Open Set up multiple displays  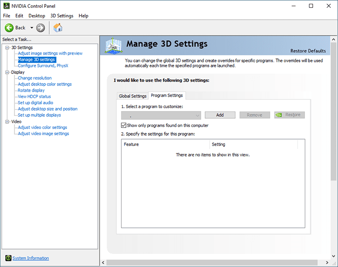pyautogui.click(x=39, y=115)
